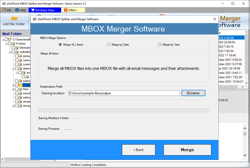Click the preview pane scroll down arrow
The width and height of the screenshot is (250, 168).
coord(245,155)
